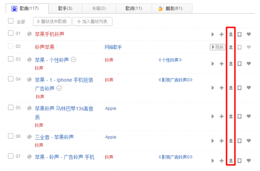The image size is (260, 171).
Task: Open the 酷我(61) tab
Action: tap(172, 9)
